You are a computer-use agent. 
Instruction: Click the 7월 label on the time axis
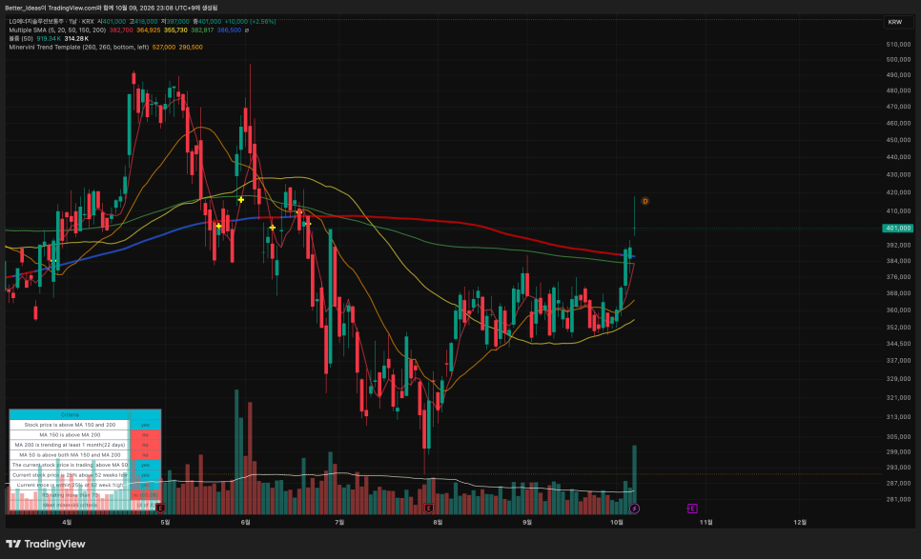(338, 522)
